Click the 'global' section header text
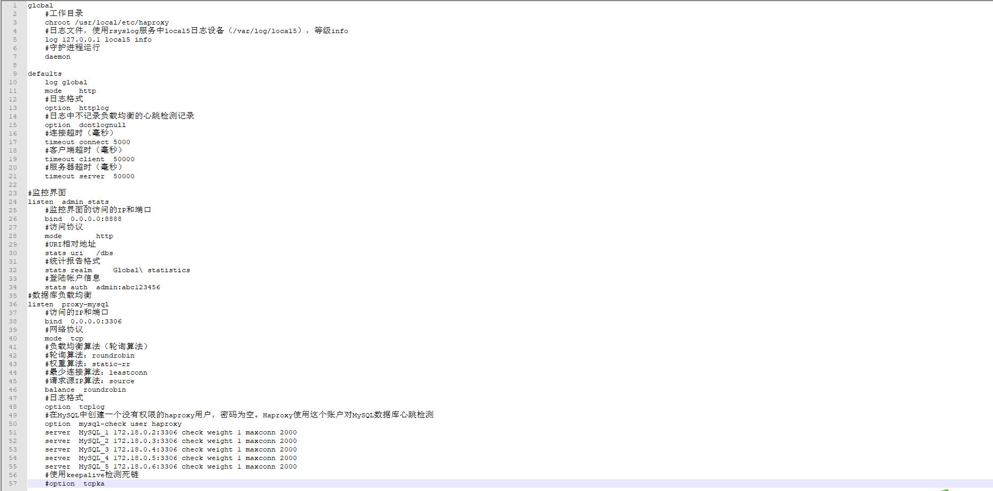993x491 pixels. 41,5
